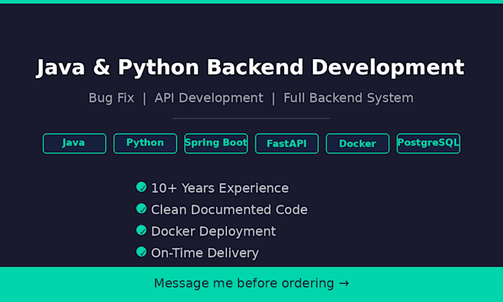
Task: Click the Spring Boot badge
Action: 216,143
